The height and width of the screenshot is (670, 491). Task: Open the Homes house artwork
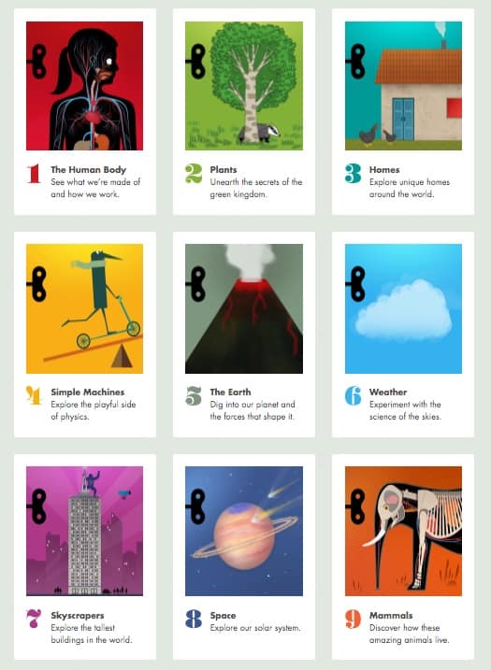(403, 85)
